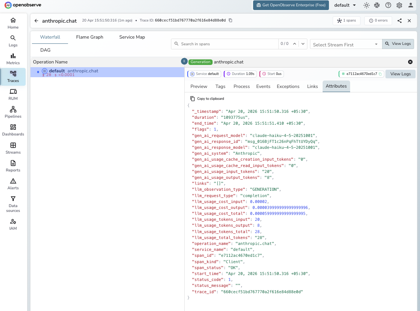Open the default organization dropdown

345,5
